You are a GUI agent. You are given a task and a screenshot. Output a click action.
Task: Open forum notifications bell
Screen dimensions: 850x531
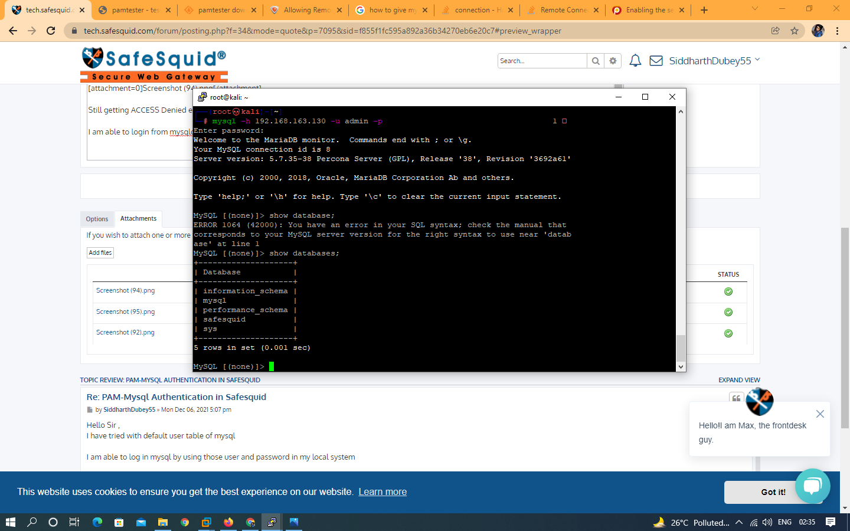click(635, 60)
